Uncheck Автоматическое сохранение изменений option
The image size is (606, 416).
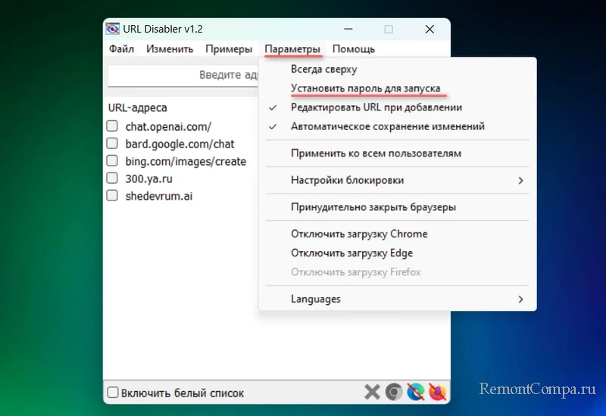[387, 126]
